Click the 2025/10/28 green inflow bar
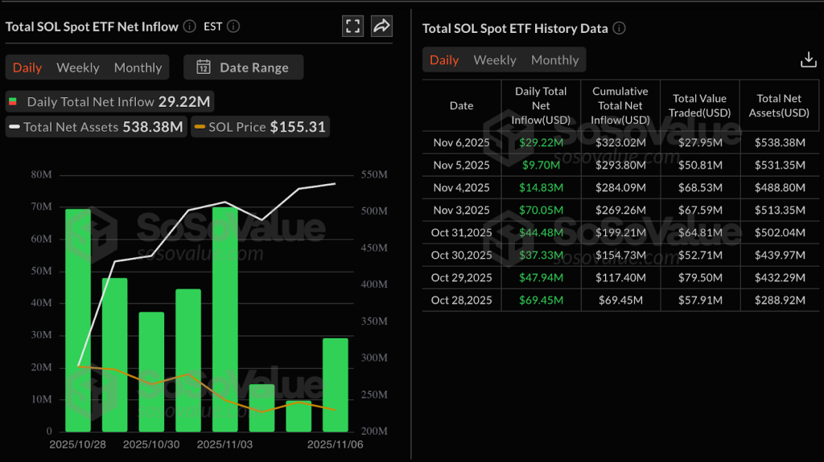 click(x=78, y=321)
